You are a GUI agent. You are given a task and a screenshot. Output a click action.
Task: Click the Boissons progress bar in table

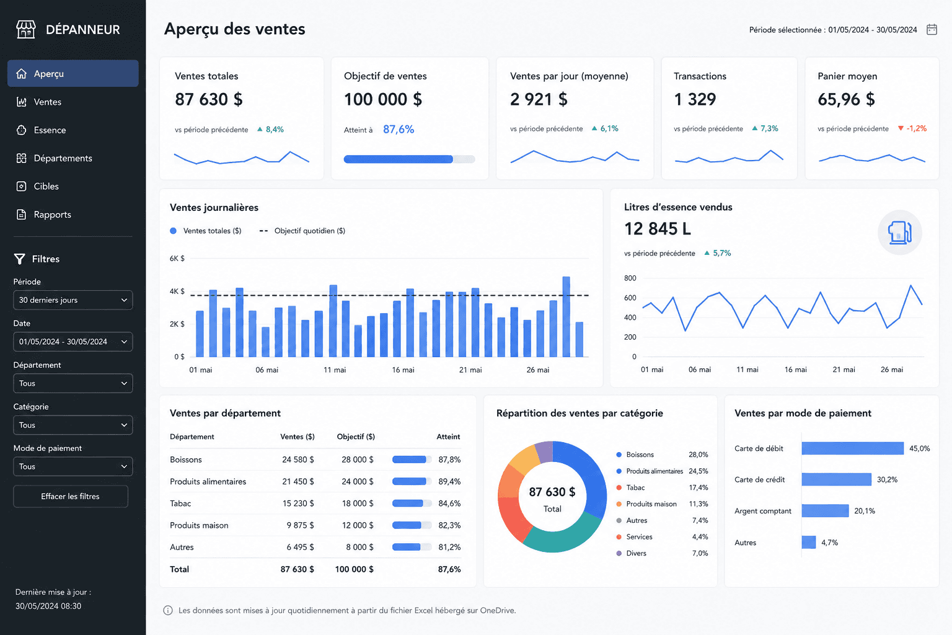(x=413, y=460)
